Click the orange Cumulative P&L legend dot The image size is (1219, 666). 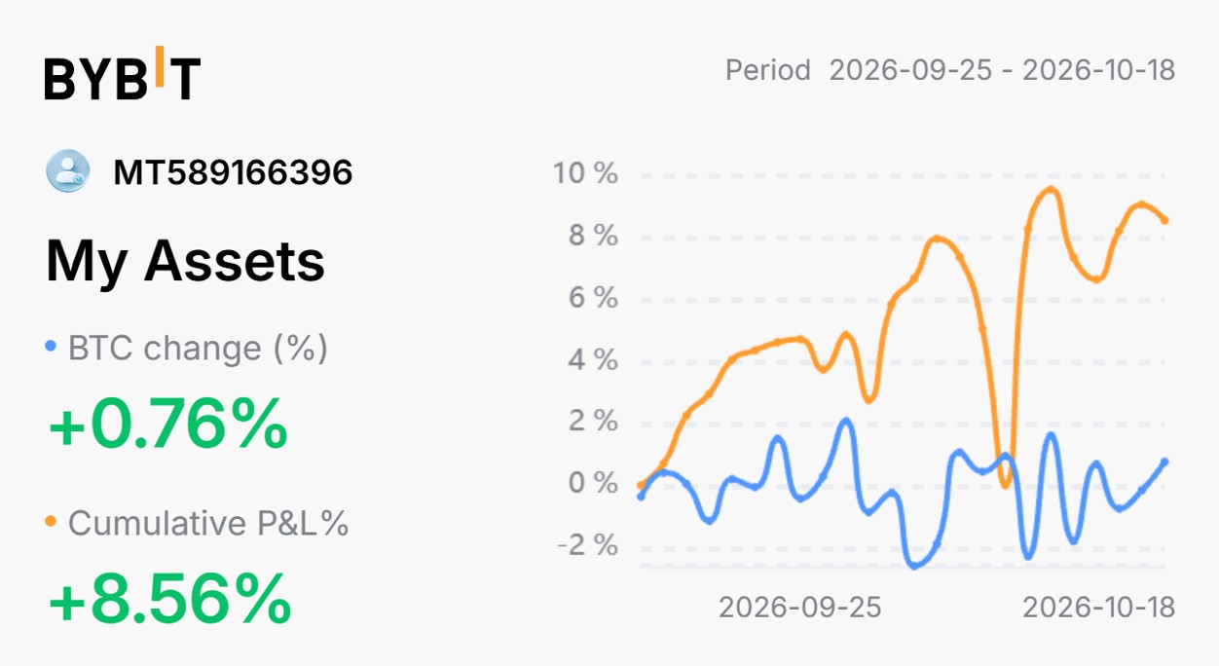pos(52,522)
